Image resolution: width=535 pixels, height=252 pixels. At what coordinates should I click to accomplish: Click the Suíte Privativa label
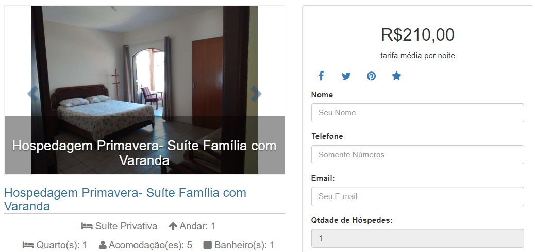(126, 226)
